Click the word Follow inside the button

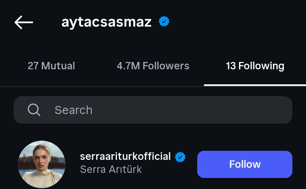(x=245, y=164)
